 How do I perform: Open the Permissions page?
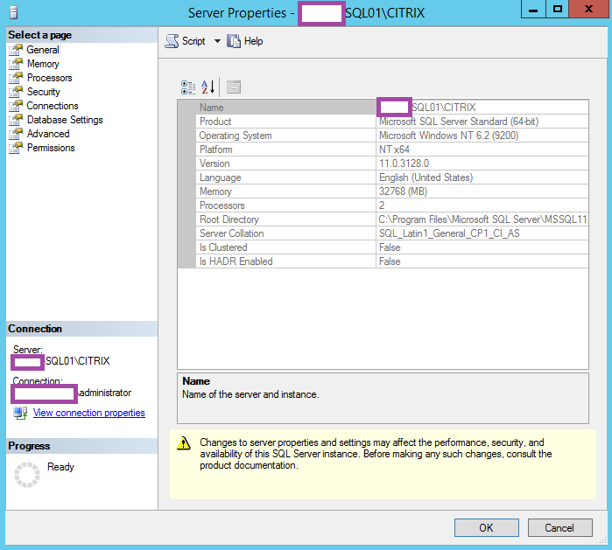(51, 148)
